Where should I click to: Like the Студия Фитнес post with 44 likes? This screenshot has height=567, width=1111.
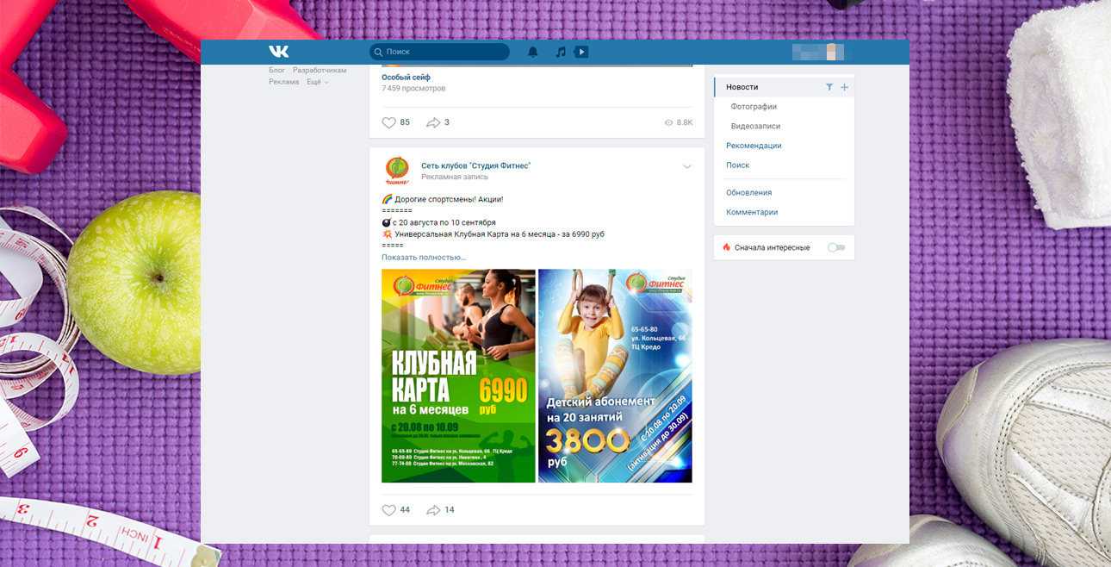pos(389,510)
